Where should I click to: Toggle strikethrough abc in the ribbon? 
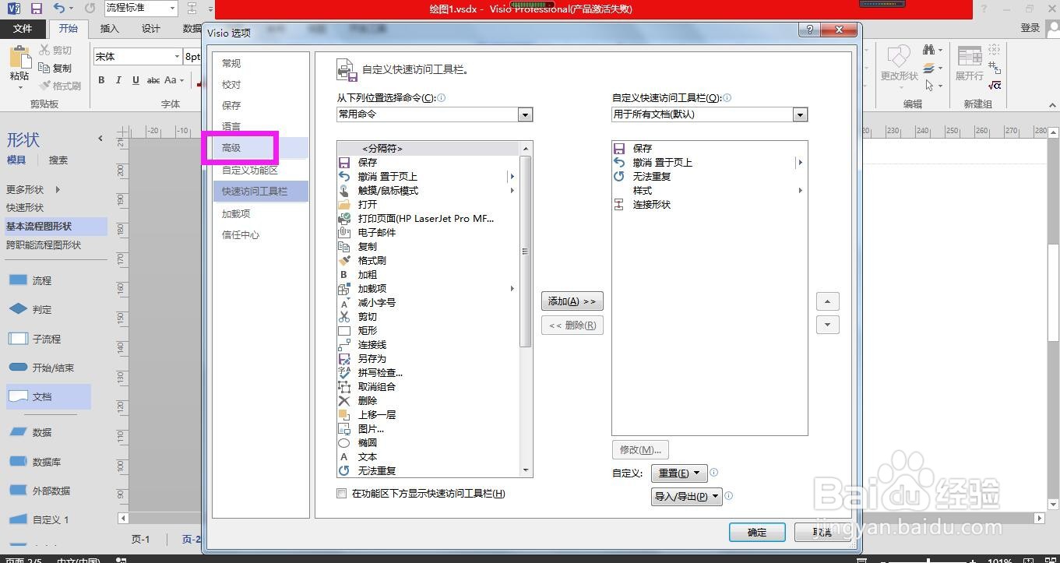153,80
